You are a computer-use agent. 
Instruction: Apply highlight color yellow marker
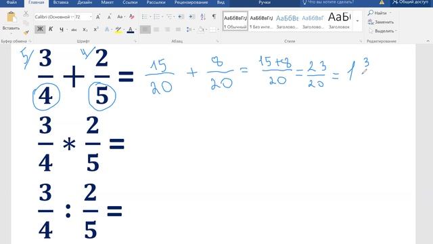click(118, 30)
